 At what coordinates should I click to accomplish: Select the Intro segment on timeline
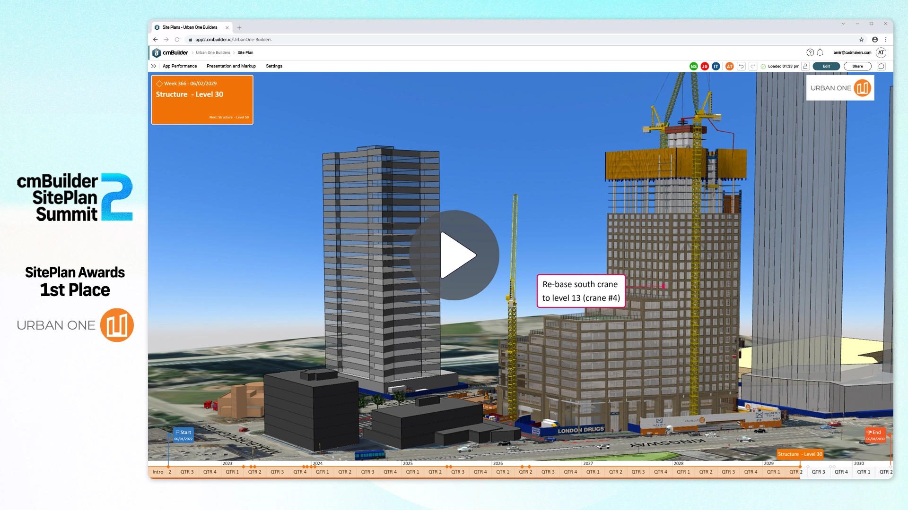point(158,472)
